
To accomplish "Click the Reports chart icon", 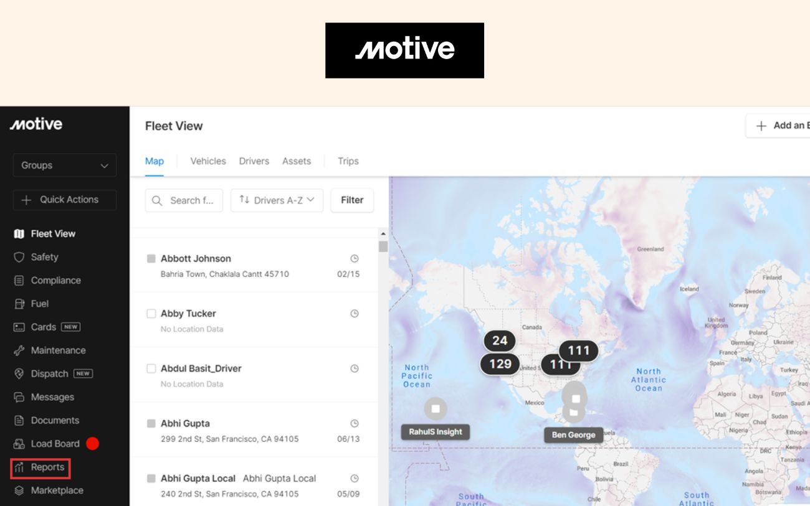I will click(x=19, y=467).
